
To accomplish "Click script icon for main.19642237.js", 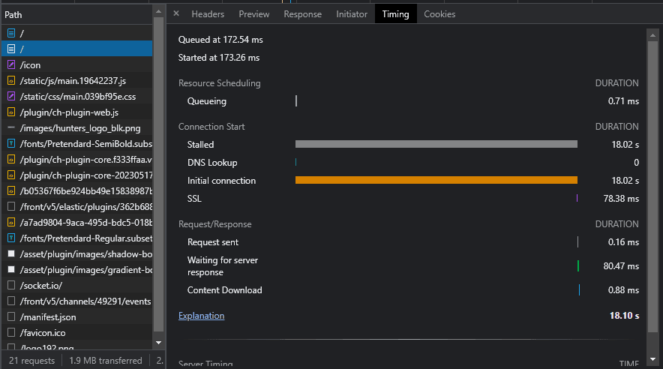I will point(10,81).
